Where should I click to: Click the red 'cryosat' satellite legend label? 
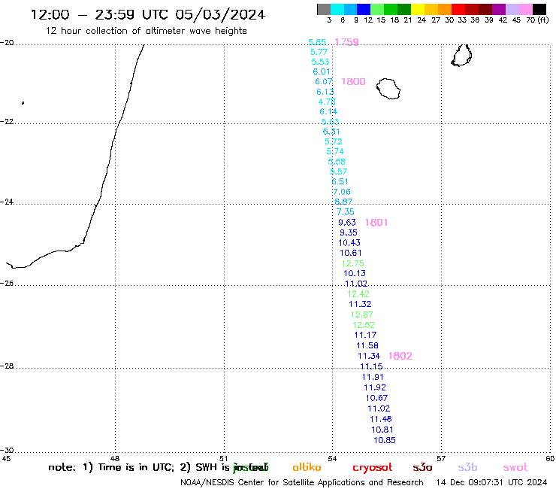pos(373,468)
